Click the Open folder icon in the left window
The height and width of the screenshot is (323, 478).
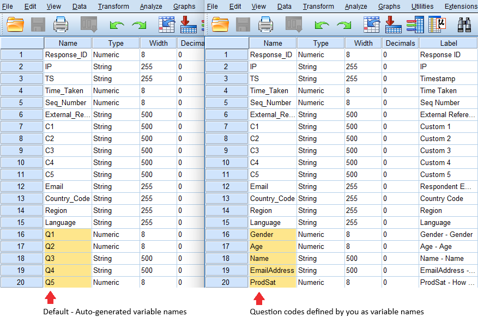click(15, 25)
